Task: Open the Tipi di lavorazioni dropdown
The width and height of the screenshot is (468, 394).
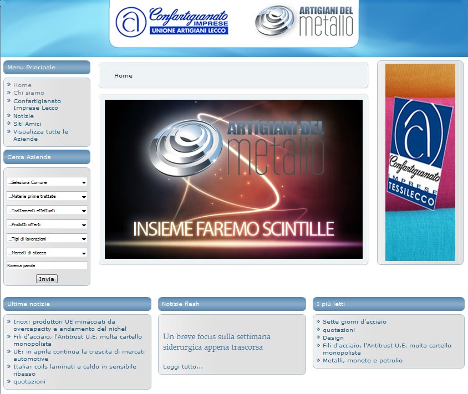Action: coord(47,239)
